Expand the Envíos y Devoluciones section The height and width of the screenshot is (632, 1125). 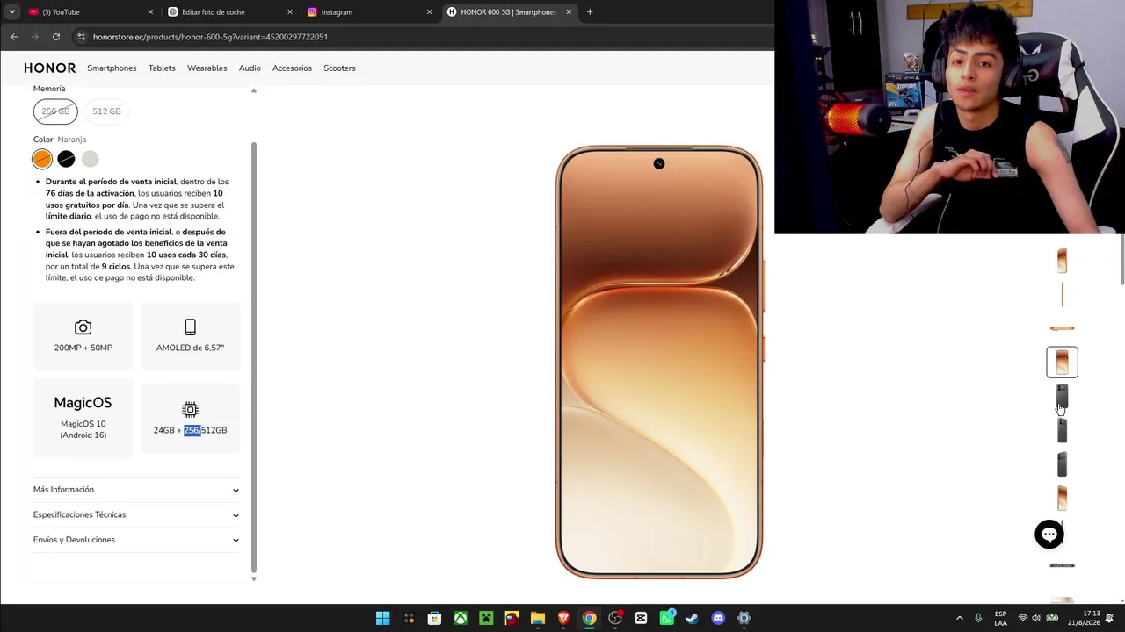pos(136,540)
